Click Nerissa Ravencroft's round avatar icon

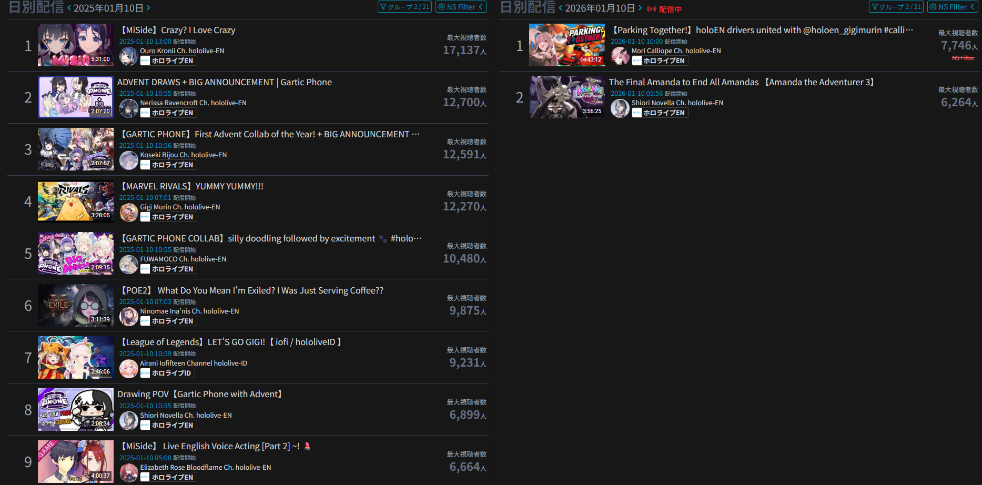click(128, 108)
